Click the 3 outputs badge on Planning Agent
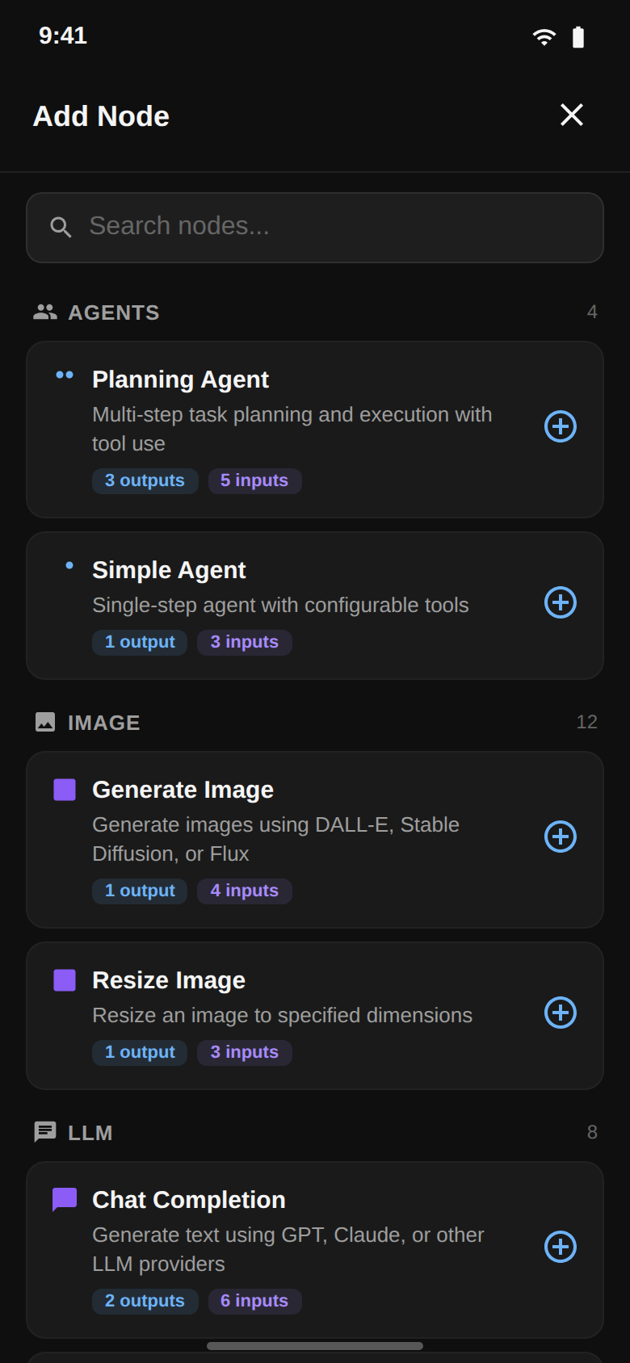The height and width of the screenshot is (1363, 630). click(145, 480)
